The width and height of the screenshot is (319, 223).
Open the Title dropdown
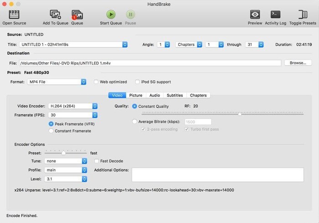click(73, 45)
